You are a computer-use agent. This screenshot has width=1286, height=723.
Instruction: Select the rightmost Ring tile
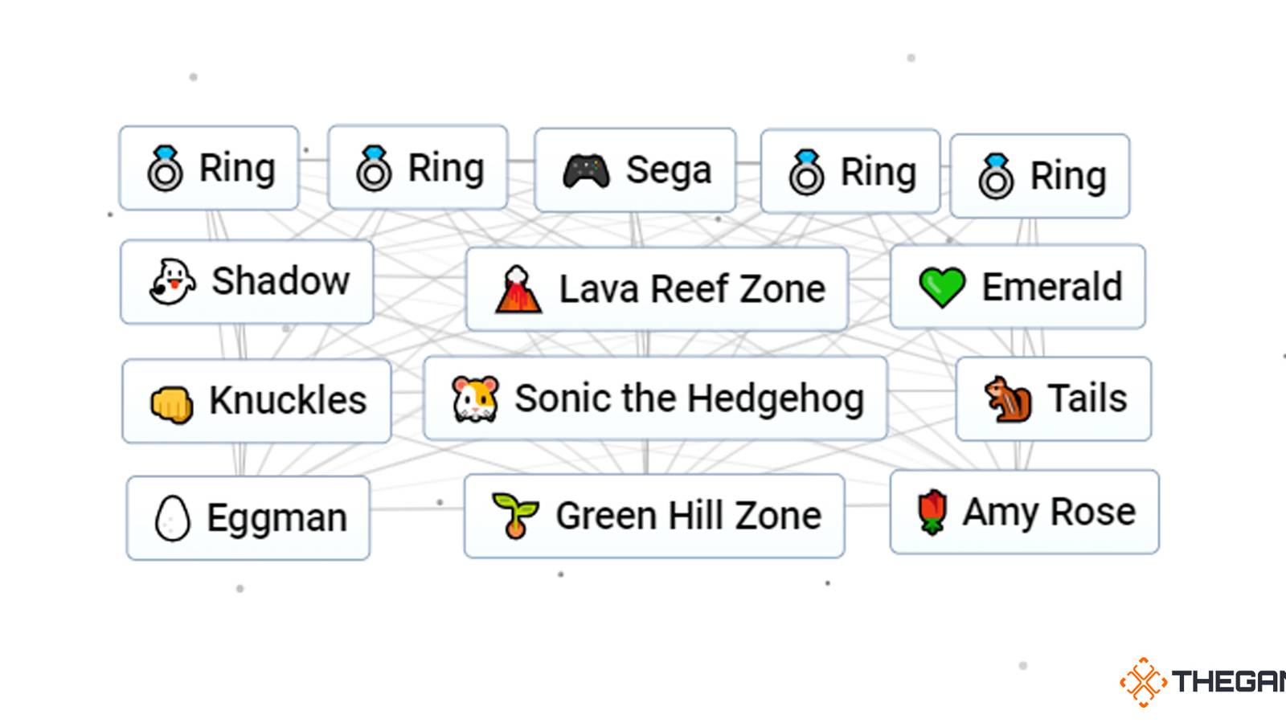[x=1041, y=174]
